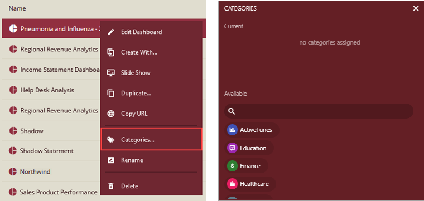Click the Categories tag icon

pyautogui.click(x=111, y=140)
